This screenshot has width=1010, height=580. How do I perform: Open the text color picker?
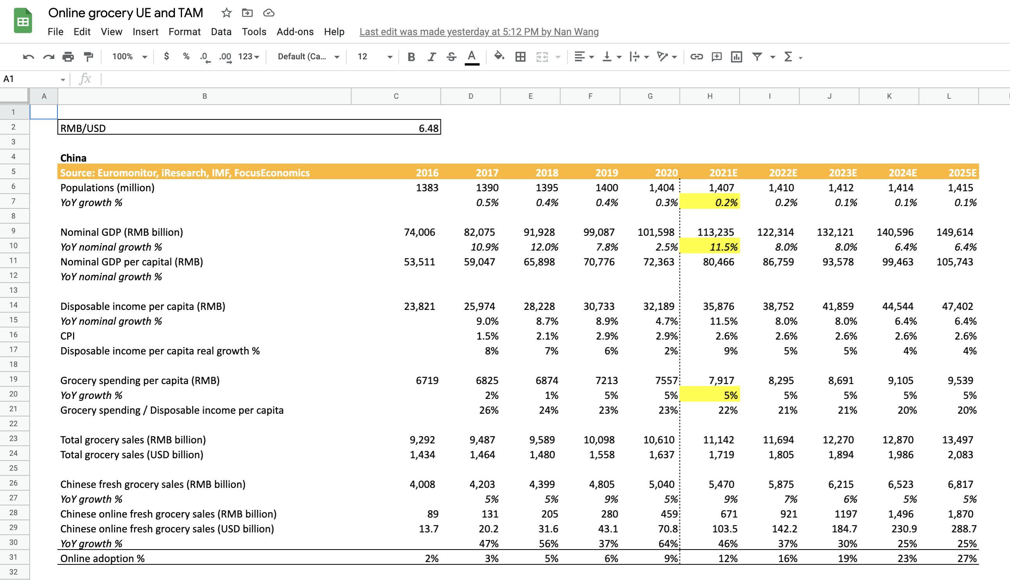pyautogui.click(x=472, y=57)
